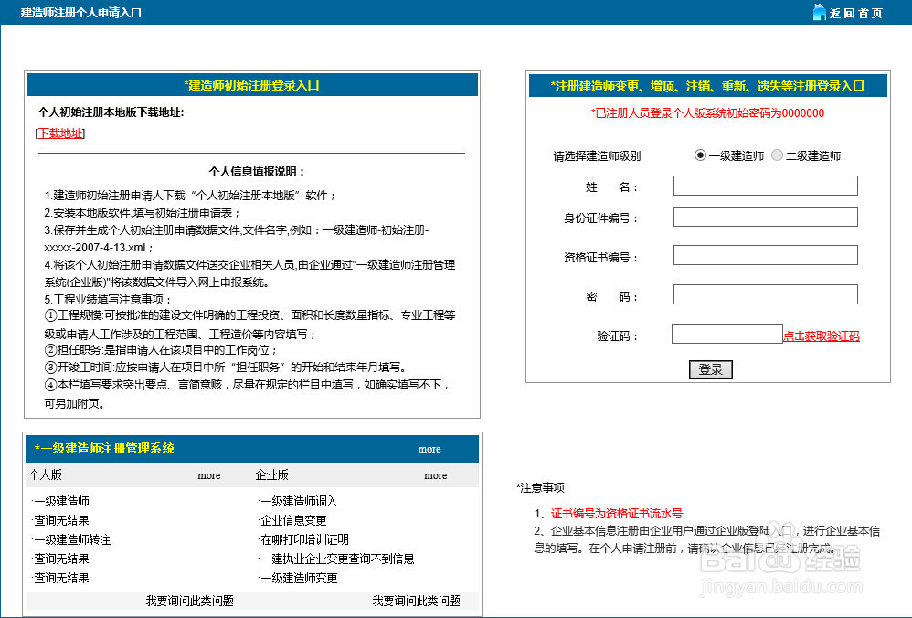The height and width of the screenshot is (618, 912).
Task: Focus the 验证码 input field
Action: [x=727, y=334]
